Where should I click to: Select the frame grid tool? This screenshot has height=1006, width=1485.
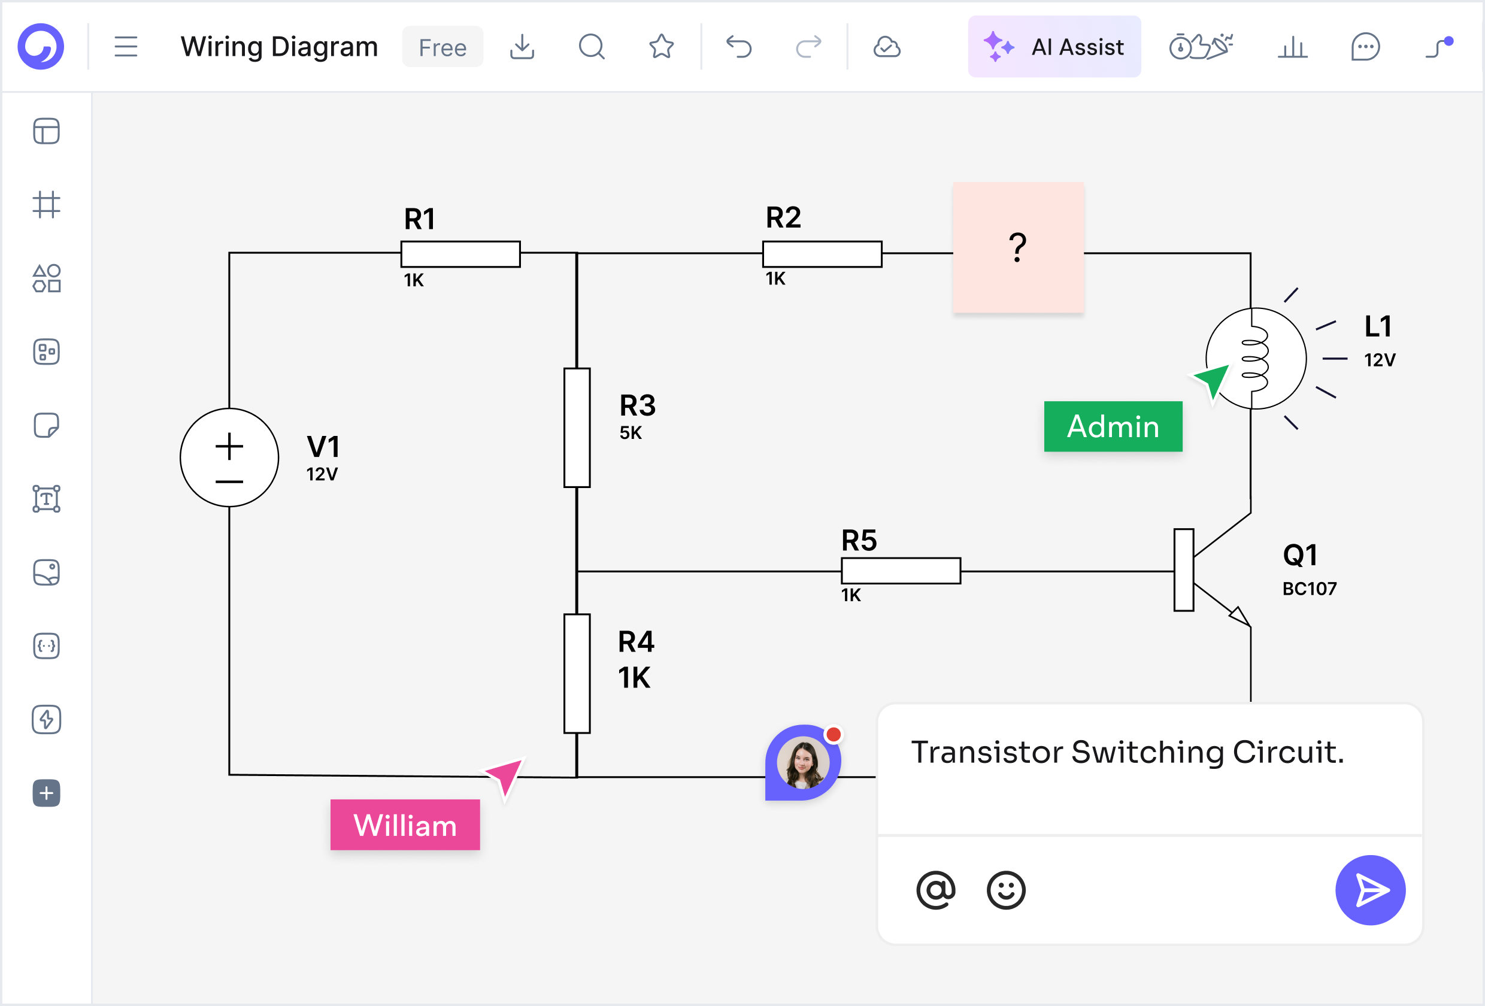coord(47,205)
